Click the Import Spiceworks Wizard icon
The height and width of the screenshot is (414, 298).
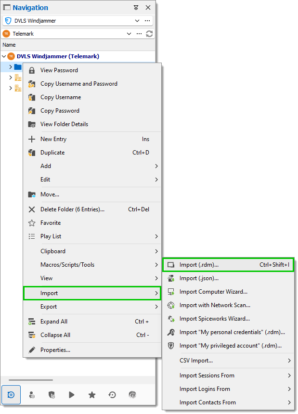point(171,319)
